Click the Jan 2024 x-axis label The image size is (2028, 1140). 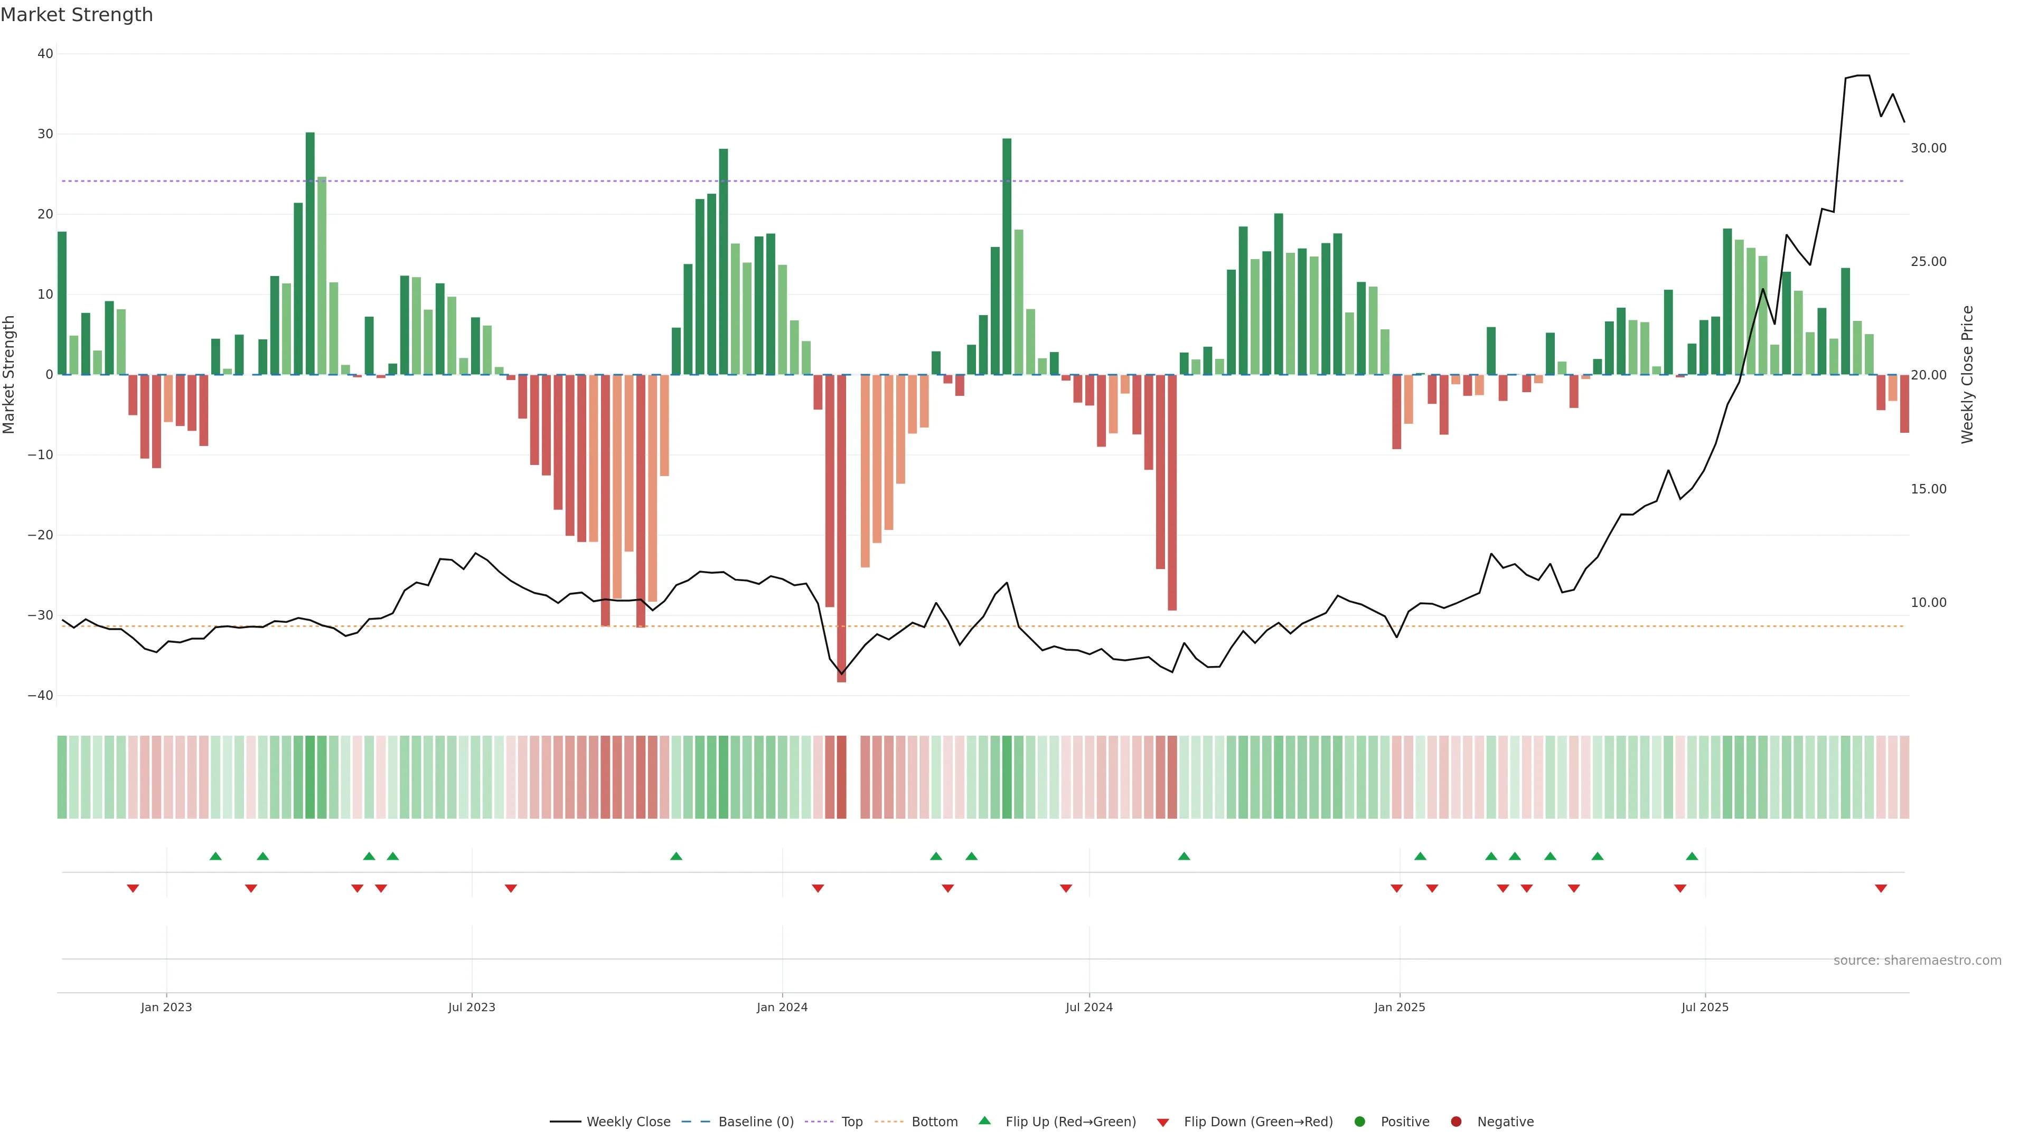click(782, 1007)
